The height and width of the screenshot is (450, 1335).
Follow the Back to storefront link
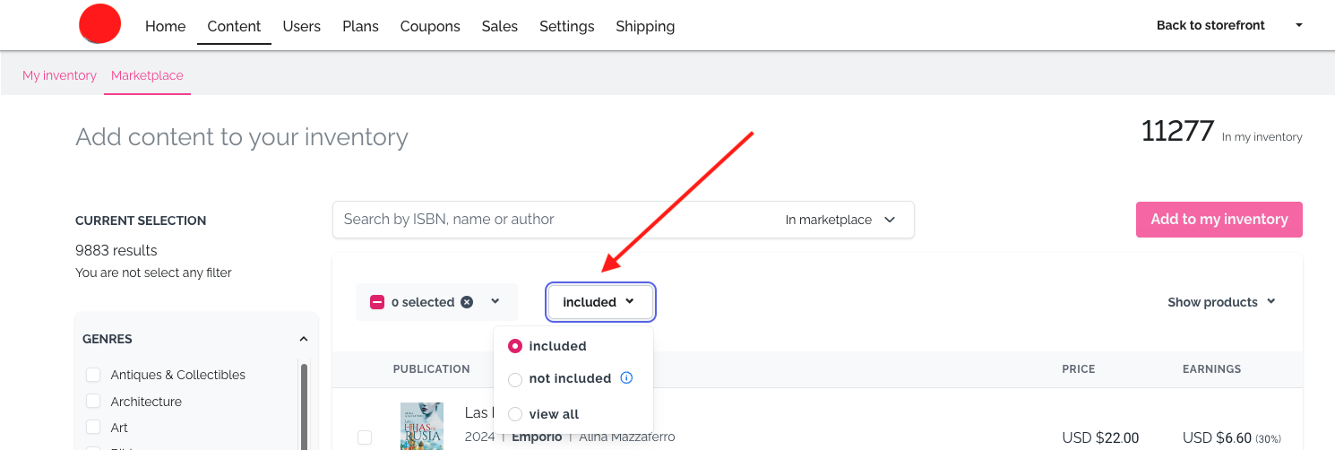[1210, 25]
